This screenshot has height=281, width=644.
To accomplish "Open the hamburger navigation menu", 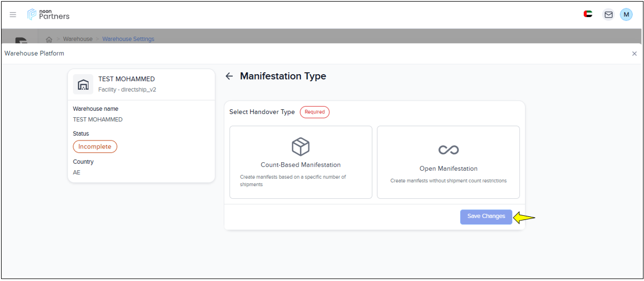I will pos(13,15).
